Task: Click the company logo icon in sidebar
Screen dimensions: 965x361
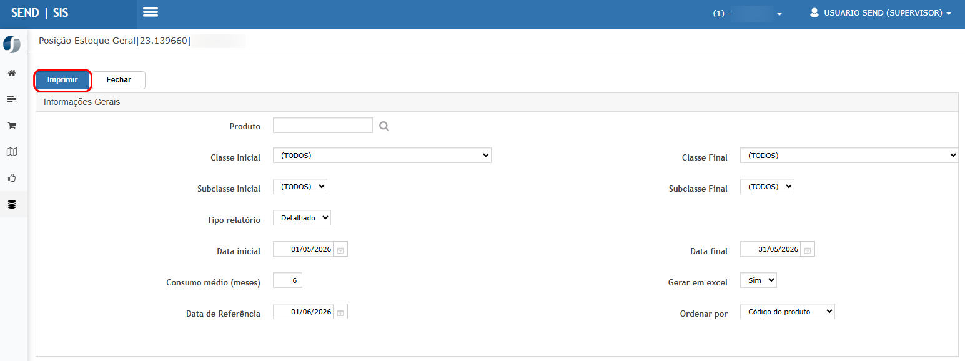Action: point(12,44)
